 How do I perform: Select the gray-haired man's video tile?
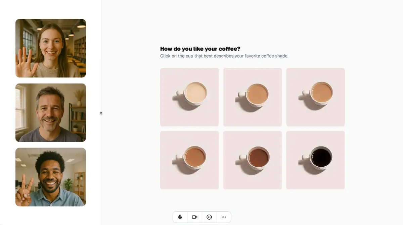pos(51,113)
